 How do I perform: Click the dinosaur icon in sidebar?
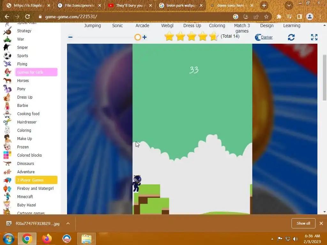(7, 164)
